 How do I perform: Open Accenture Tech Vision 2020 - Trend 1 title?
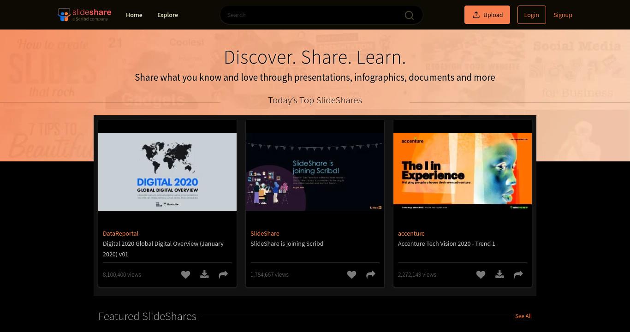click(x=446, y=243)
